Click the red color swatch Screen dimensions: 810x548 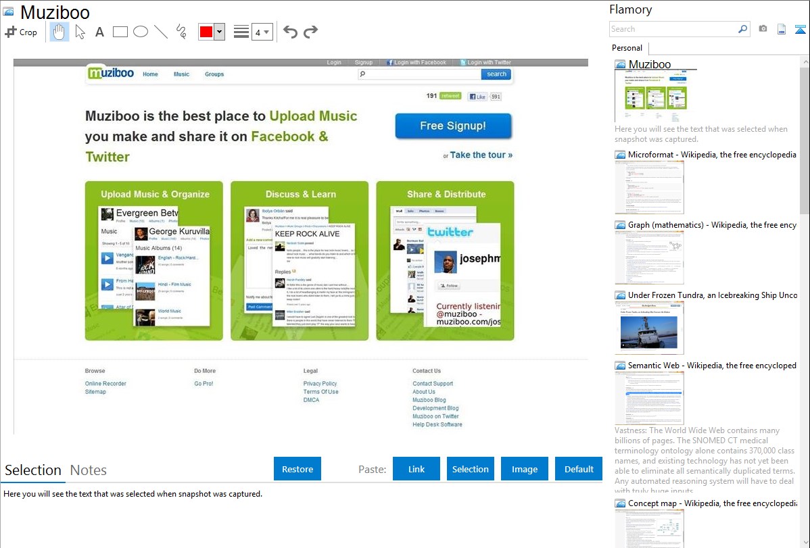[x=206, y=32]
